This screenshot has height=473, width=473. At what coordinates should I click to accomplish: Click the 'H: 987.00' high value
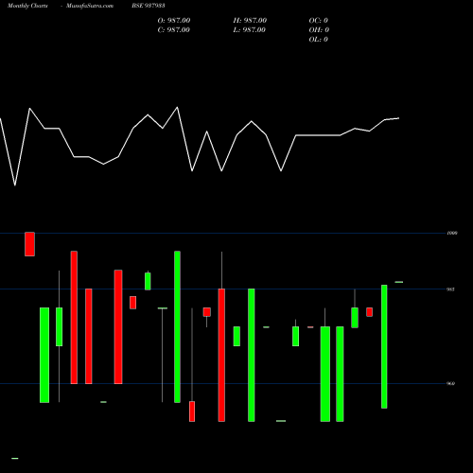tap(250, 21)
